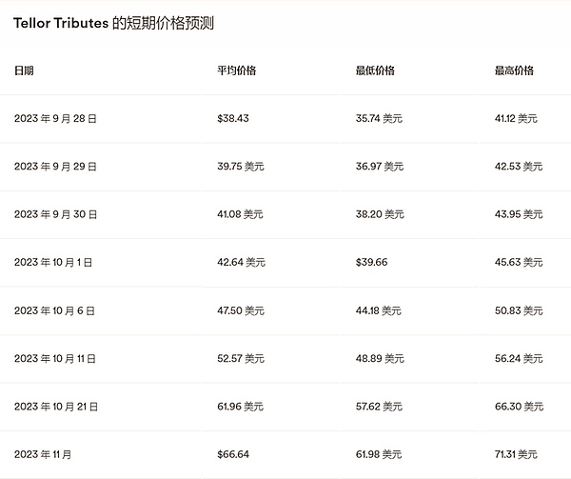Click the 2023 年 9 月 30 日 date cell
This screenshot has height=479, width=571.
point(56,214)
